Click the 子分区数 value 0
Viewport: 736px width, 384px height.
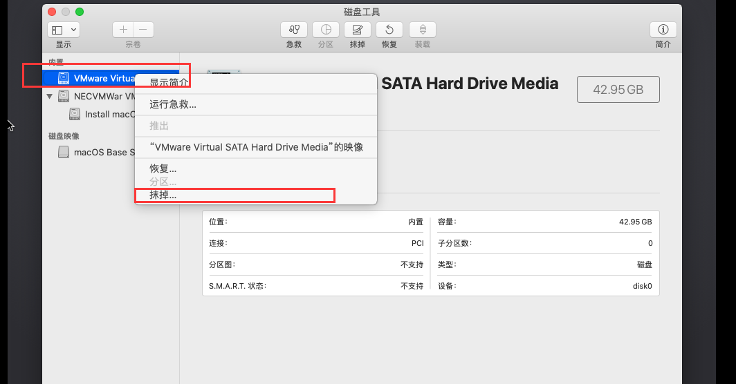tap(650, 243)
